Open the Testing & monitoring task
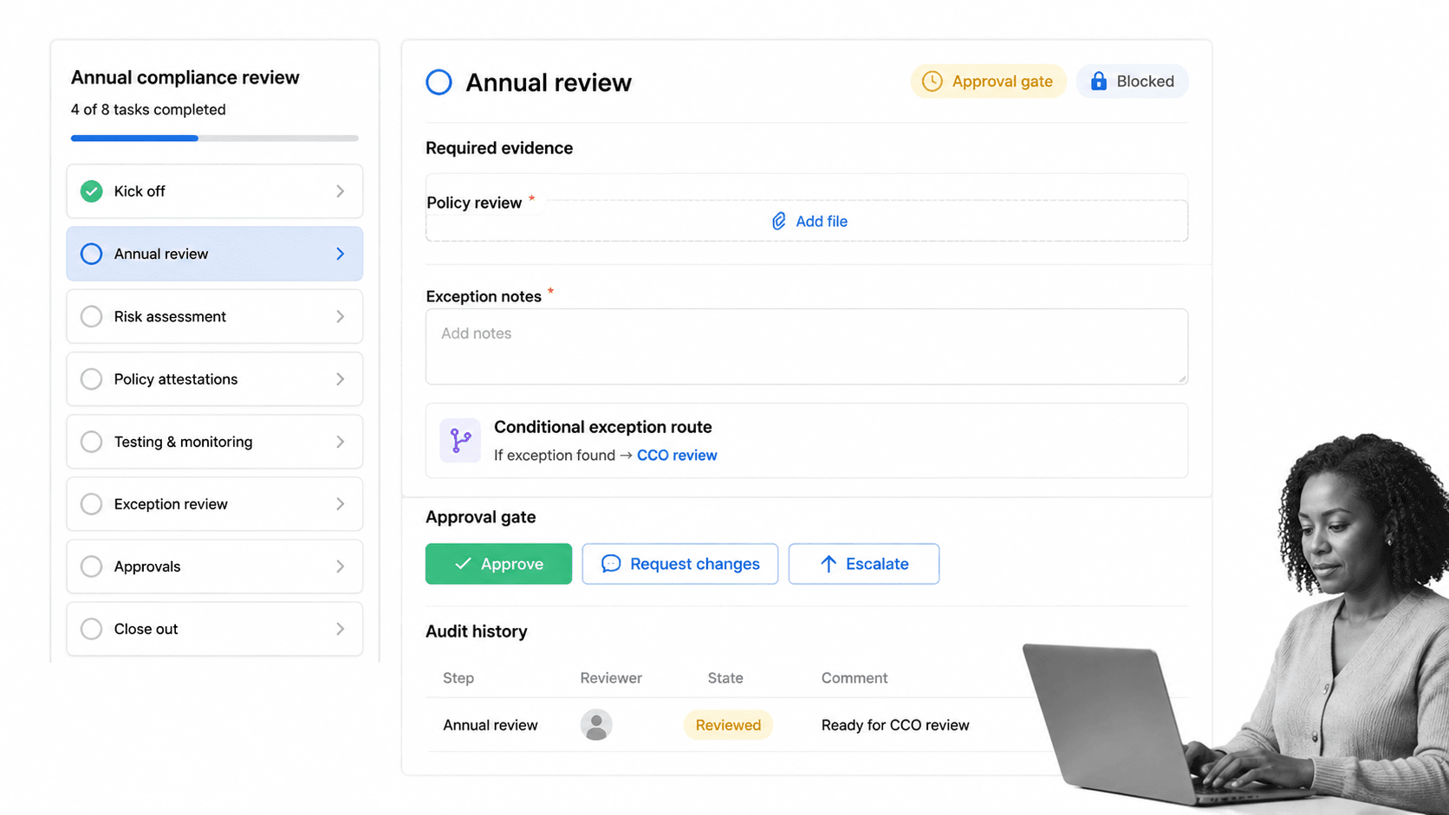The image size is (1449, 815). click(x=214, y=442)
